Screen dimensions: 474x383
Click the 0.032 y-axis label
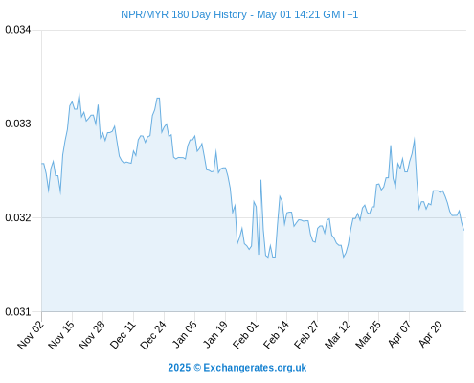[x=18, y=217]
